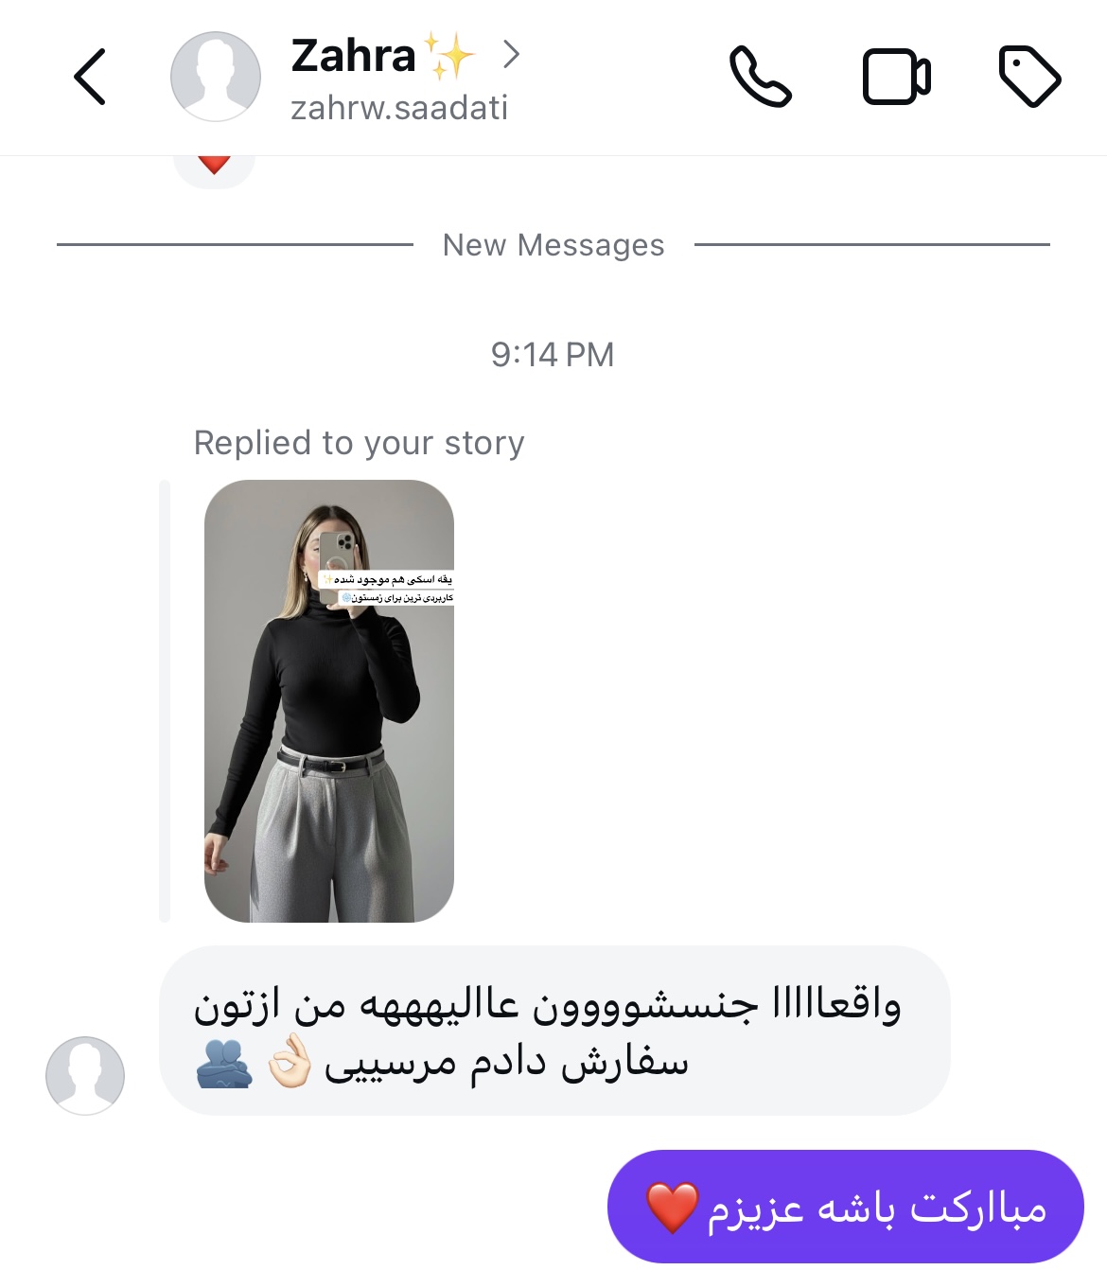Viewport: 1107px width, 1270px height.
Task: Tap the 'New Messages' divider label
Action: [x=553, y=245]
